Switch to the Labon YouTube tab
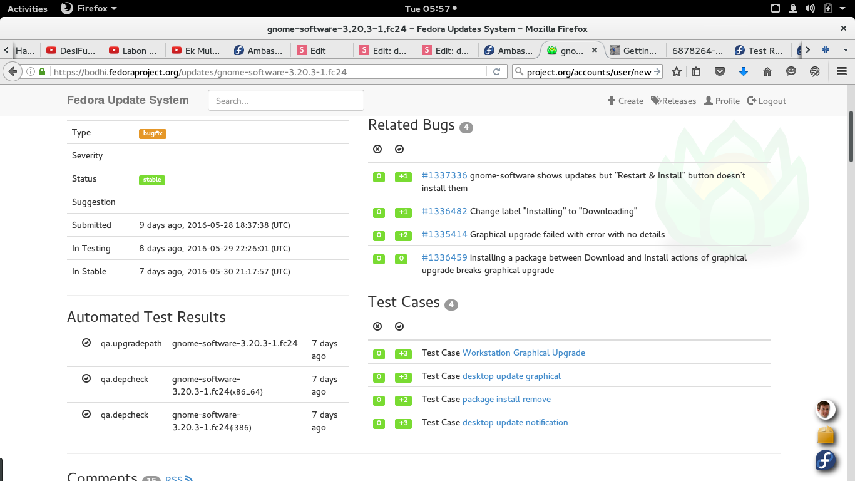Screen dimensions: 855x481 click(x=133, y=51)
